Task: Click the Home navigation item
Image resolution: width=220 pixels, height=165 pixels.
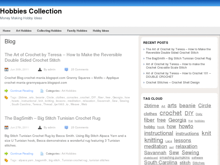Action: 7,31
